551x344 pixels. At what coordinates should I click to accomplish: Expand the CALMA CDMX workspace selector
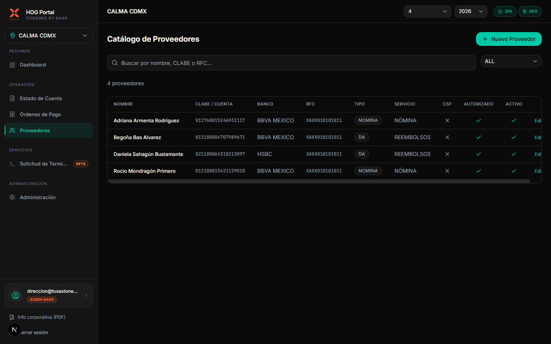pos(49,36)
